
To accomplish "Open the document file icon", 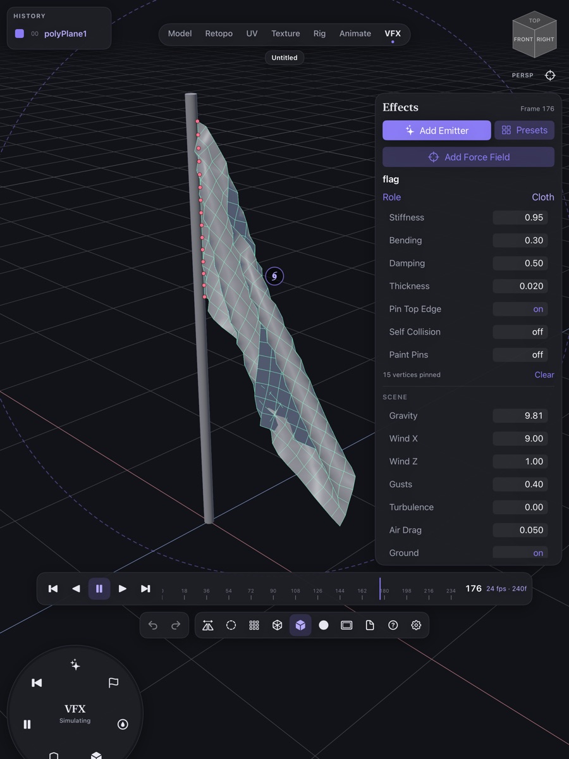I will click(370, 625).
